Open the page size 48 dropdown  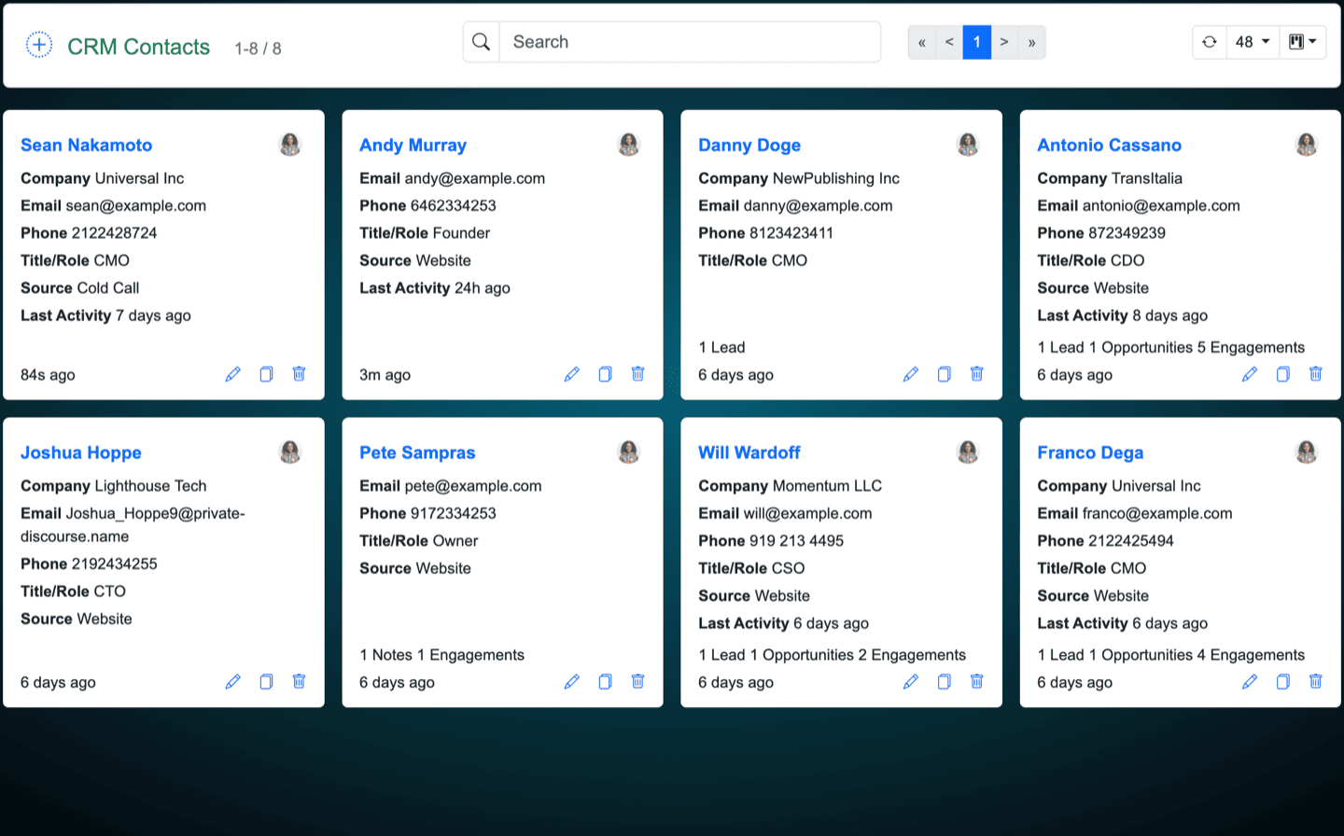point(1252,42)
